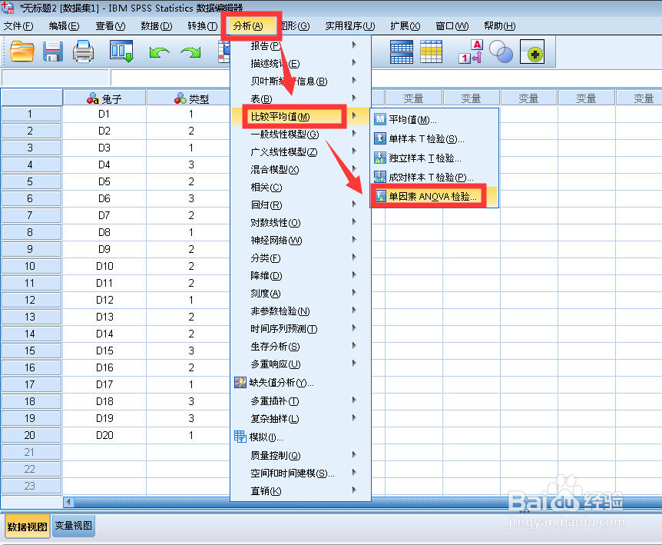Screen dimensions: 662x545
Task: Expand 直销(K) submenu
Action: point(300,491)
